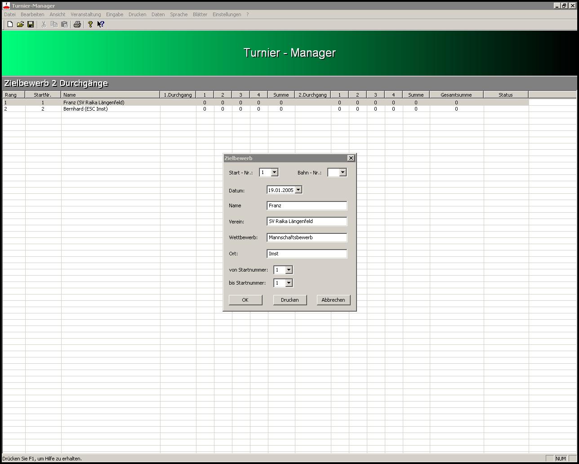Click the Gesamtsumme cell in Bernhard's row
The height and width of the screenshot is (464, 579).
coord(456,109)
